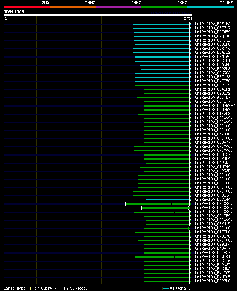237x291 pixels.
Task: Open hit UniRef100_B7FKH2
Action: click(x=213, y=24)
